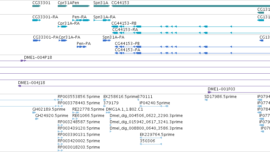Click the long CG44153 gene bar
270x152 pixels.
[191, 6]
